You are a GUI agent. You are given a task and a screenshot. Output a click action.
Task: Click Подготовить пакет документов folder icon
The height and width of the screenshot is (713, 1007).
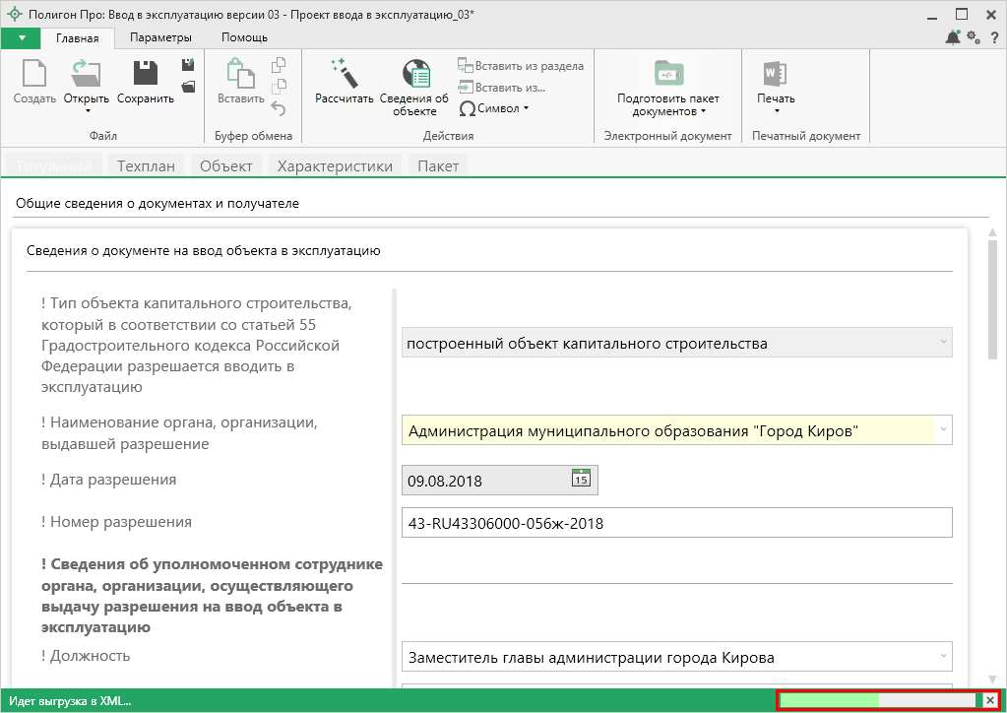coord(668,74)
